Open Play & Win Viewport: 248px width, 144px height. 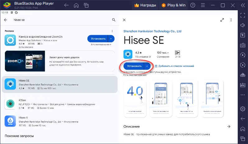(x=173, y=5)
